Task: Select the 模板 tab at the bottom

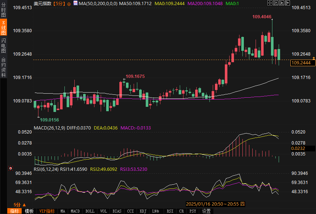Action: (x=29, y=211)
